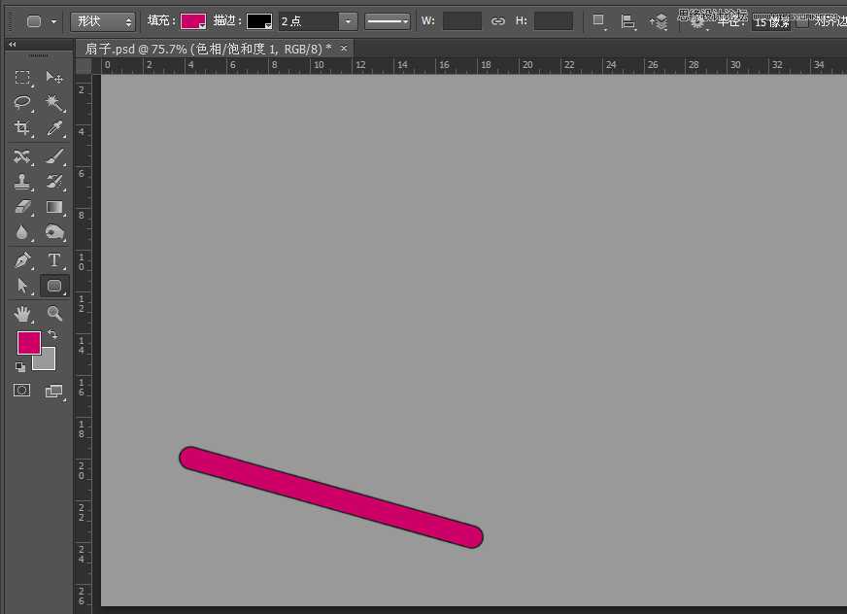Expand the stroke width 2 点 dropdown
Viewport: 847px width, 614px height.
point(348,21)
